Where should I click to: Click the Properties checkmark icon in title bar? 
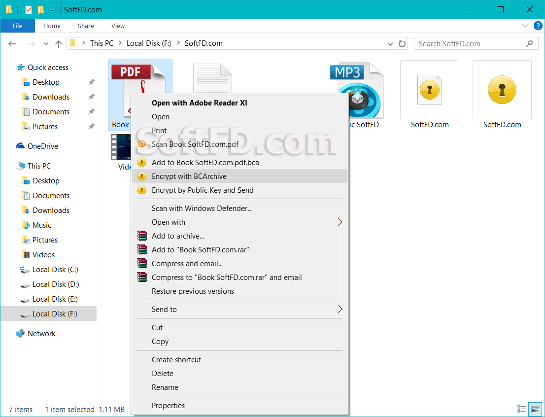(29, 10)
